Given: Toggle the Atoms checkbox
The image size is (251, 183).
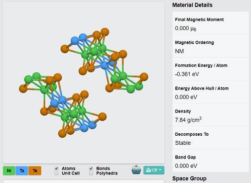Looking at the screenshot, I should pyautogui.click(x=57, y=168).
